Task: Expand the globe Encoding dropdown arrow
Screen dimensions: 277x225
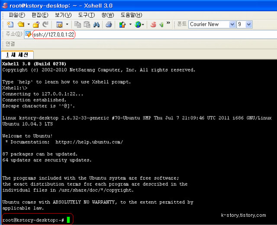Action: [x=143, y=24]
